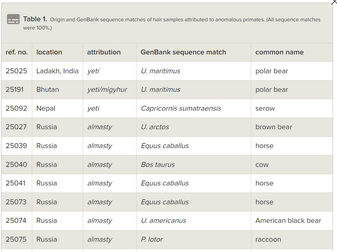This screenshot has width=337, height=252.
Task: Click the 'P. lotor' sequence match cell
Action: pyautogui.click(x=152, y=239)
